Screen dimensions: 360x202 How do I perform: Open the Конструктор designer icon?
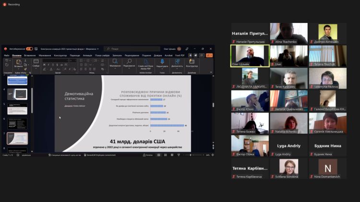pyautogui.click(x=192, y=61)
